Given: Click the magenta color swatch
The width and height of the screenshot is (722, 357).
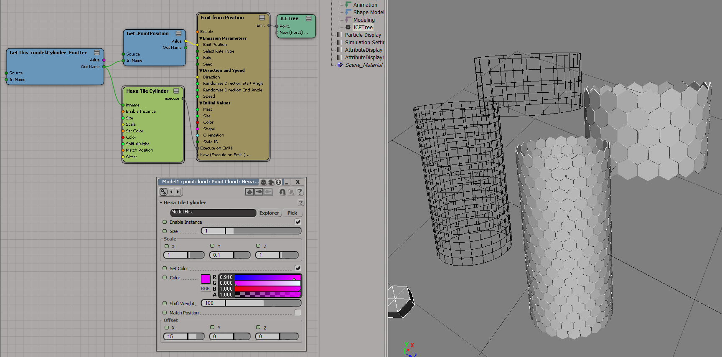Looking at the screenshot, I should click(206, 279).
